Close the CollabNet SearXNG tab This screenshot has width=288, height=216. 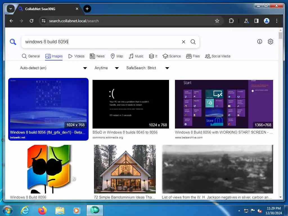77,9
